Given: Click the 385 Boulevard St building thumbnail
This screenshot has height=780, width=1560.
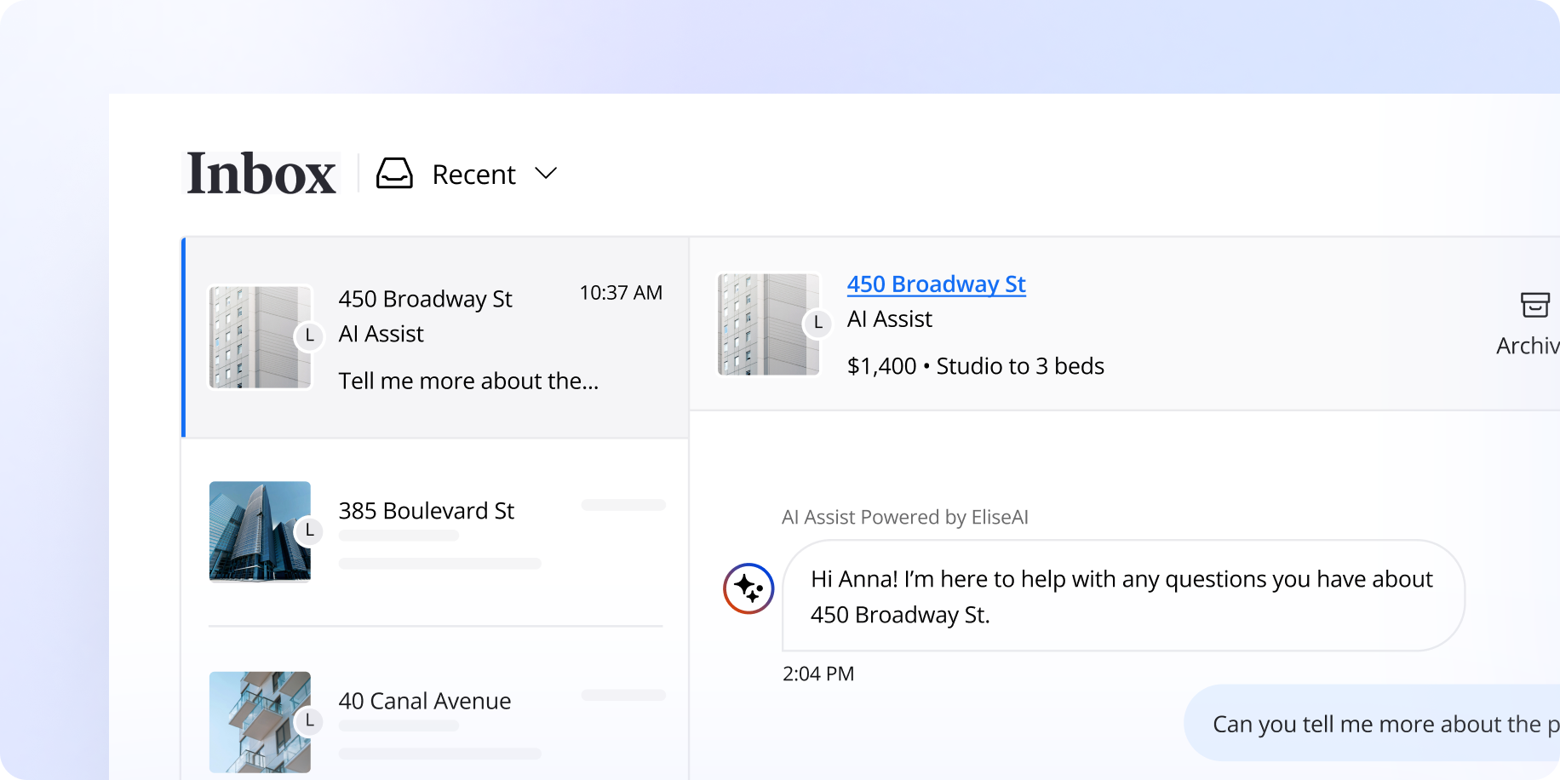Looking at the screenshot, I should (x=260, y=531).
